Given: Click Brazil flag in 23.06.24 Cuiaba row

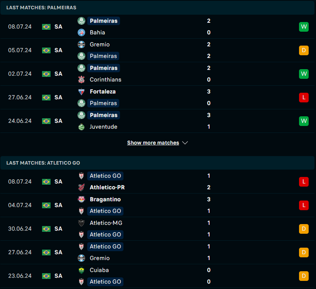Looking at the screenshot, I should [46, 276].
